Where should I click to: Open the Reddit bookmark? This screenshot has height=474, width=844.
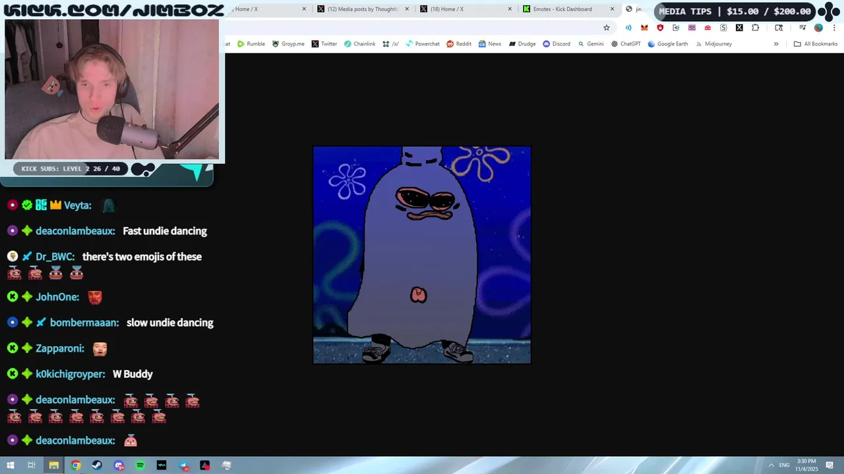pos(459,44)
